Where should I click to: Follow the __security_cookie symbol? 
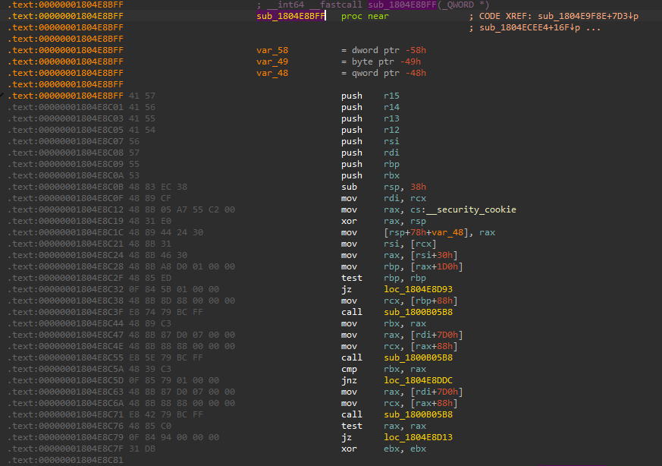(x=471, y=209)
